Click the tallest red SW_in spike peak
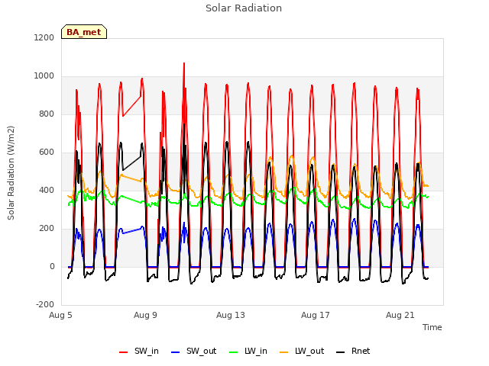 coord(184,63)
